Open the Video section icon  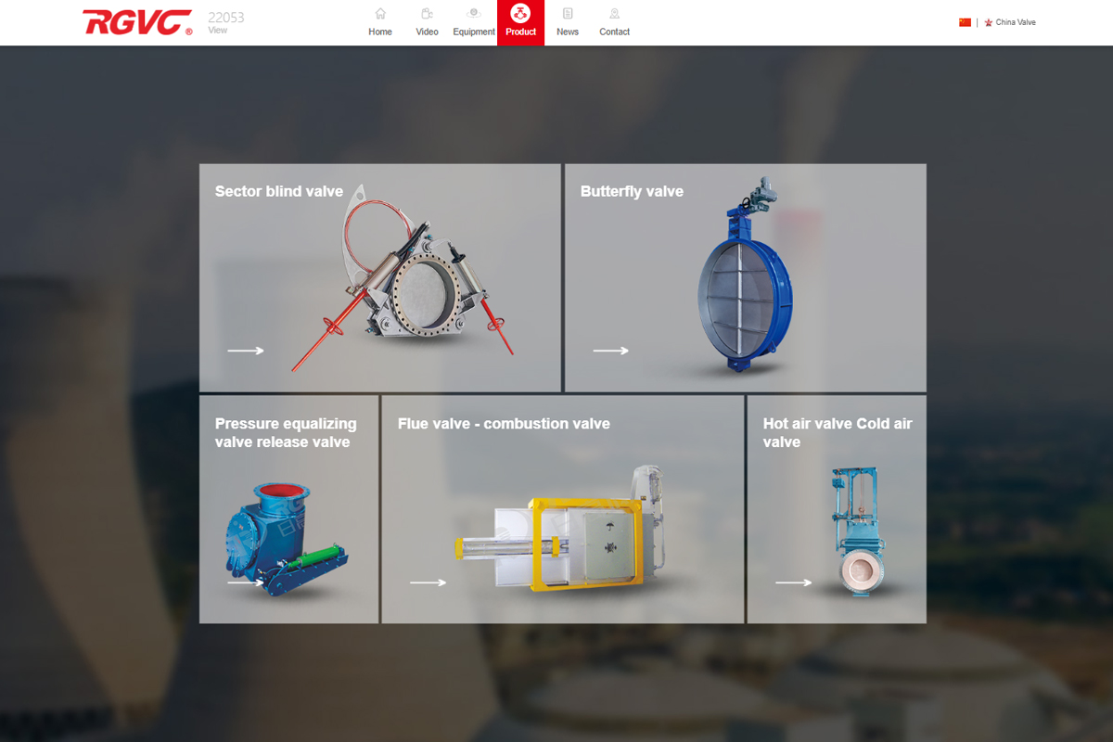click(x=427, y=14)
